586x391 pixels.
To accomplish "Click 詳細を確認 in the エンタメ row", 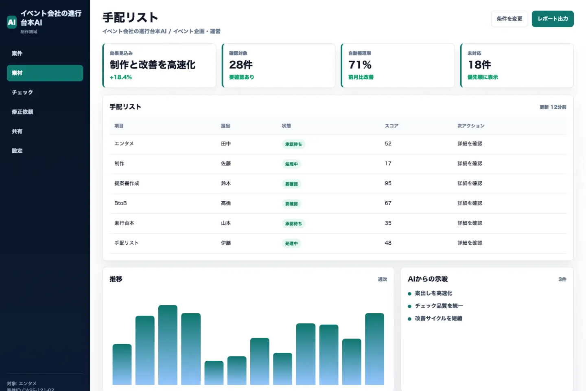I will click(x=470, y=144).
